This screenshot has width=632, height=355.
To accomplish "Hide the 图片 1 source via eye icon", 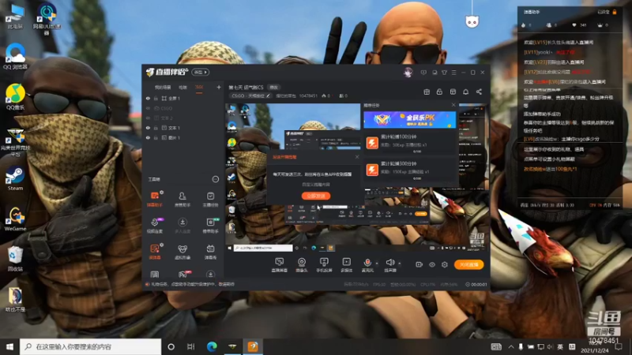I will coord(148,137).
